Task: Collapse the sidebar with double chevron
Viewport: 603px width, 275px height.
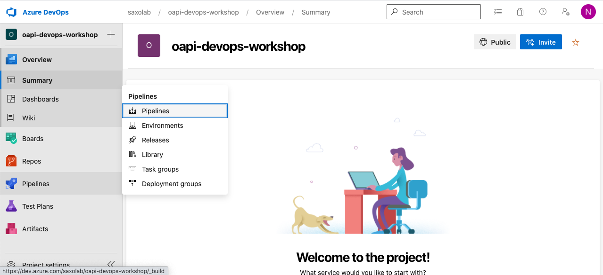Action: click(x=111, y=264)
